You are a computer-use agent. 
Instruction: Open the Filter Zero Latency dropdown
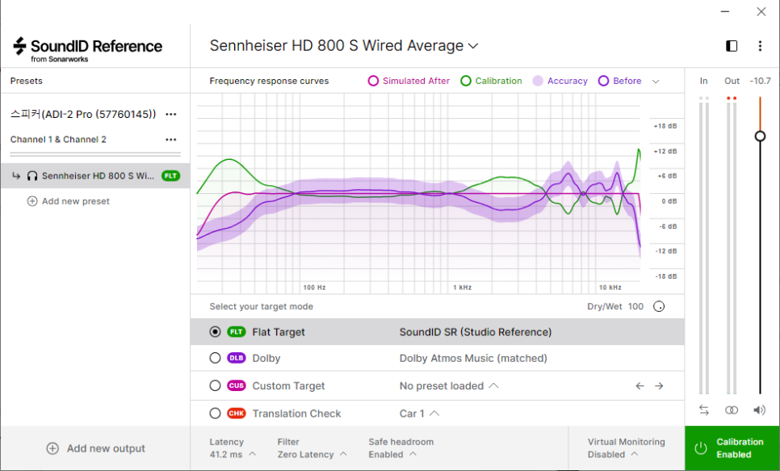(312, 448)
